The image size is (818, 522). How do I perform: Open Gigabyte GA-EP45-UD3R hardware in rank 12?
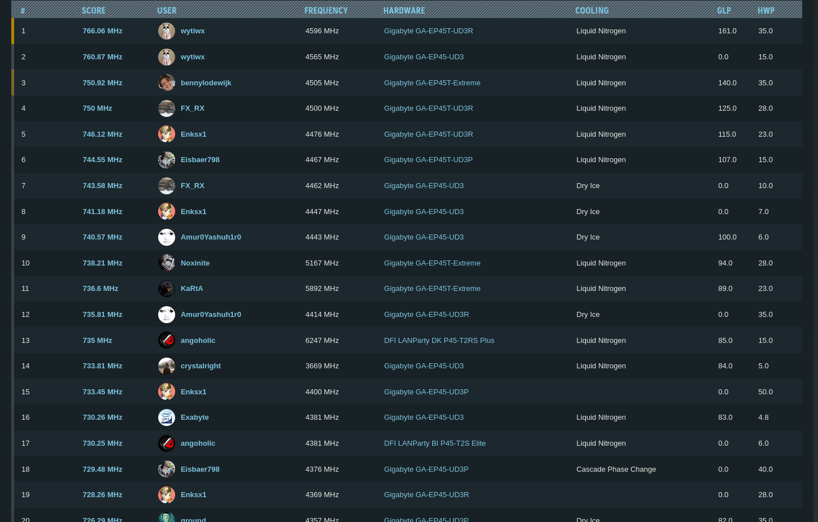[x=427, y=315]
